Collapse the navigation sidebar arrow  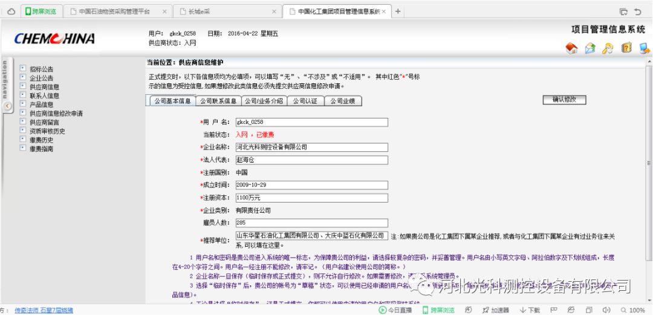click(7, 106)
